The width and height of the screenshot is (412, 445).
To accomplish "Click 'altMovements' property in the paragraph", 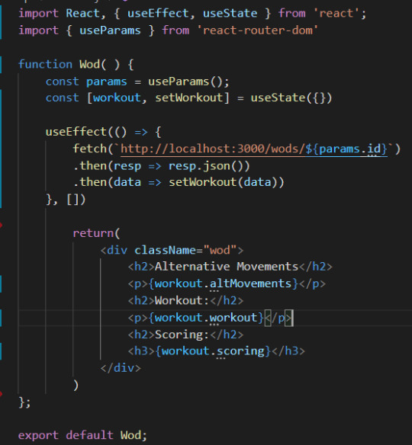I will pos(250,283).
